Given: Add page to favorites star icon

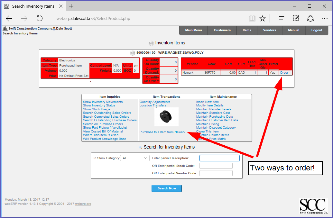Looking at the screenshot, I should click(263, 18).
